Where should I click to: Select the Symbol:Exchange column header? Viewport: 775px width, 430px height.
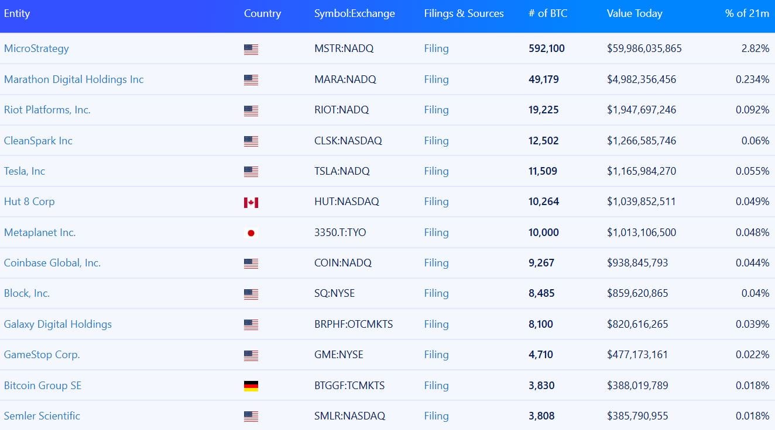point(355,13)
